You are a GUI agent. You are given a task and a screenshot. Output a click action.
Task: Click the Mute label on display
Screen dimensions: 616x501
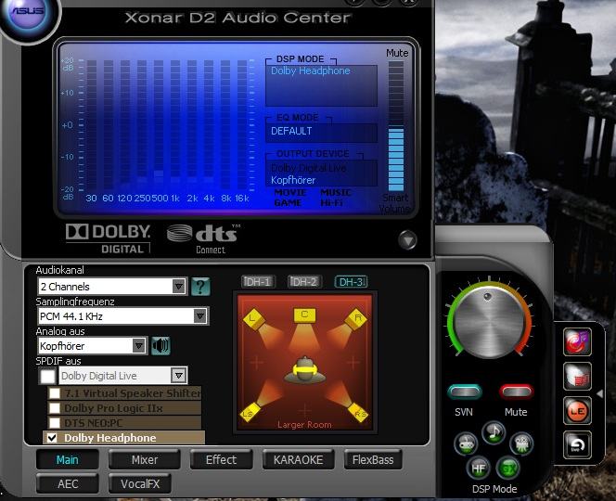click(x=397, y=53)
